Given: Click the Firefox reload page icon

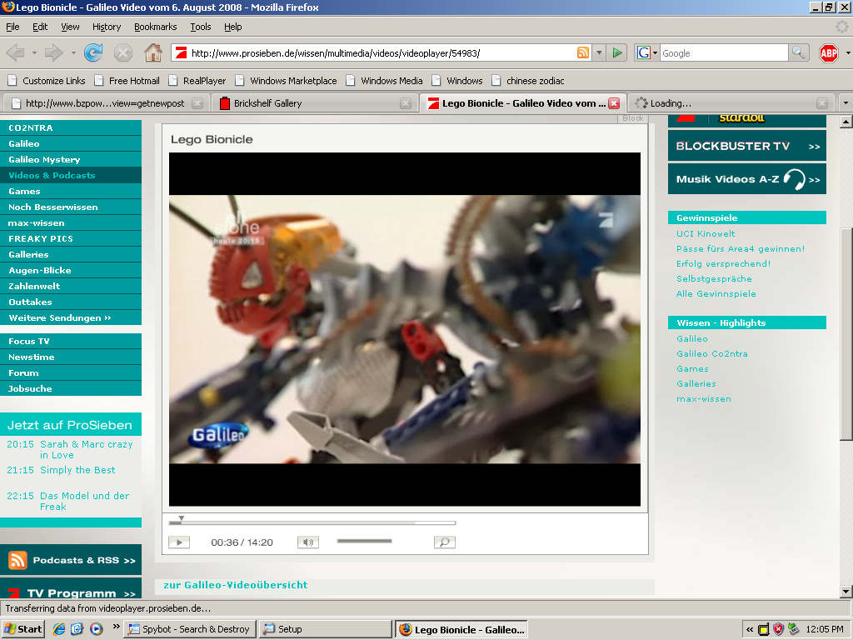Looking at the screenshot, I should click(93, 52).
